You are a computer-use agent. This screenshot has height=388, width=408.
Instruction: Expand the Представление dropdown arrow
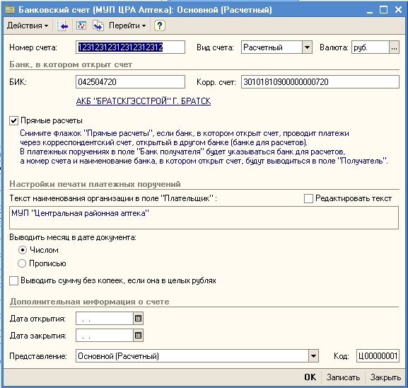313,356
